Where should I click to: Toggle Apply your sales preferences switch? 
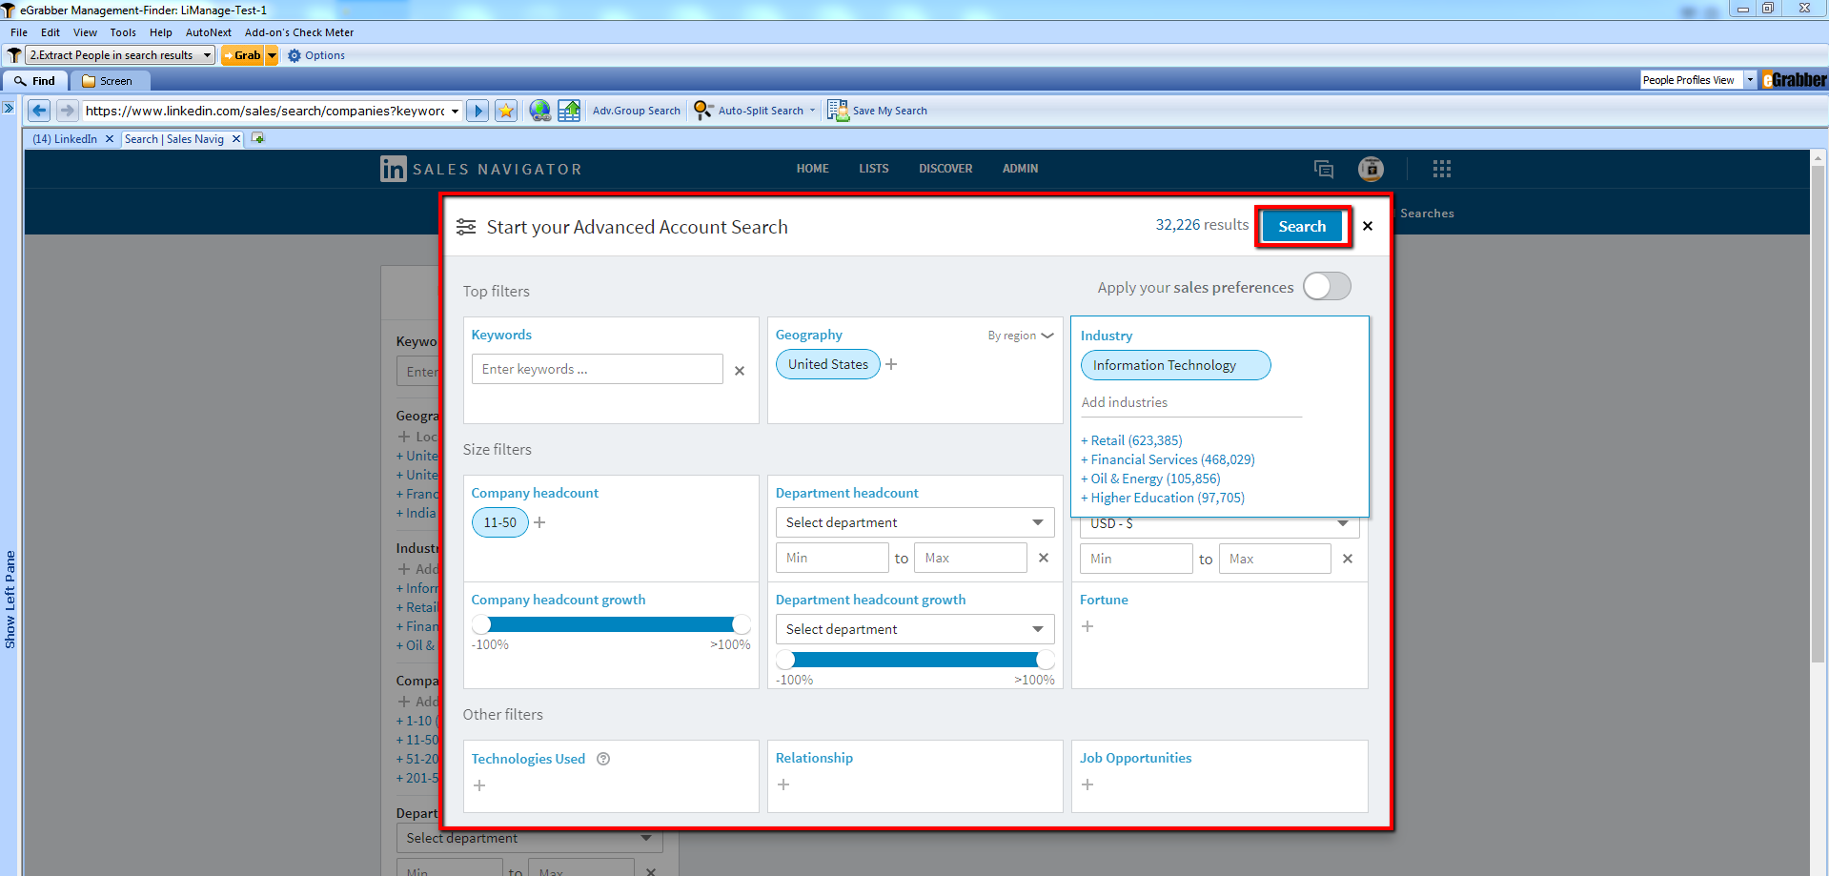click(x=1327, y=286)
